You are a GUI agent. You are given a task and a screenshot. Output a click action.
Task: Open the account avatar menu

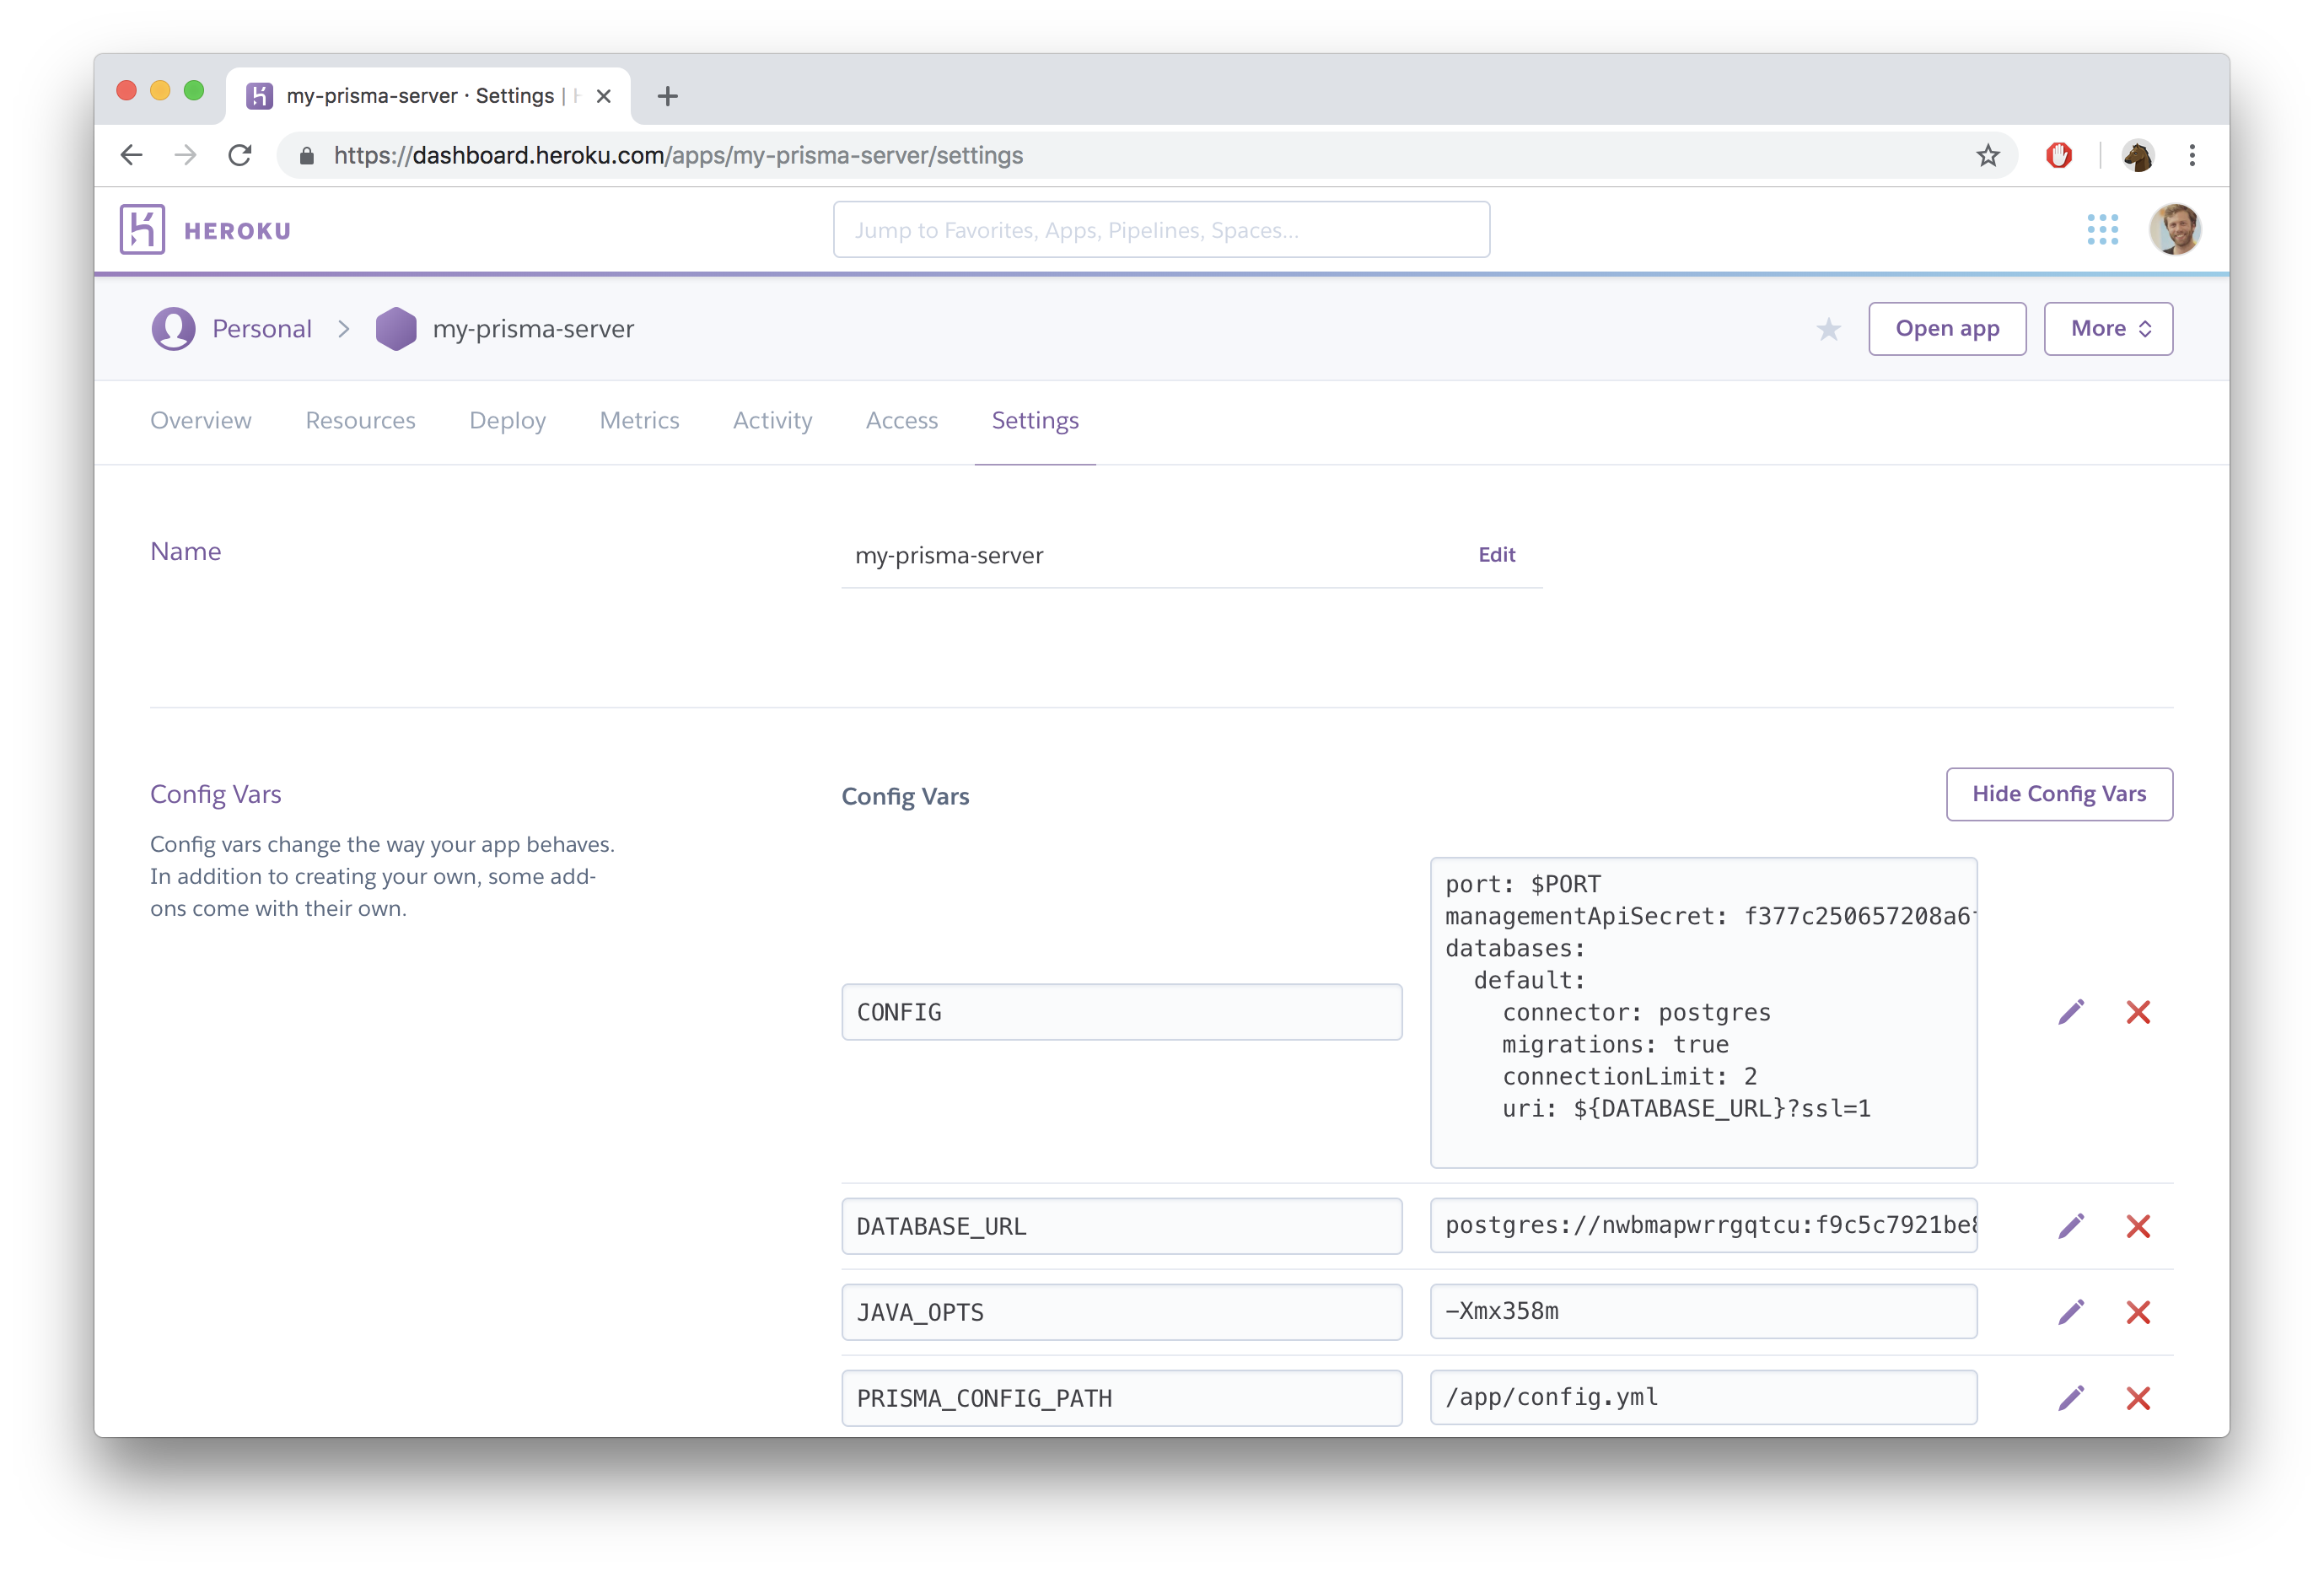click(x=2174, y=229)
